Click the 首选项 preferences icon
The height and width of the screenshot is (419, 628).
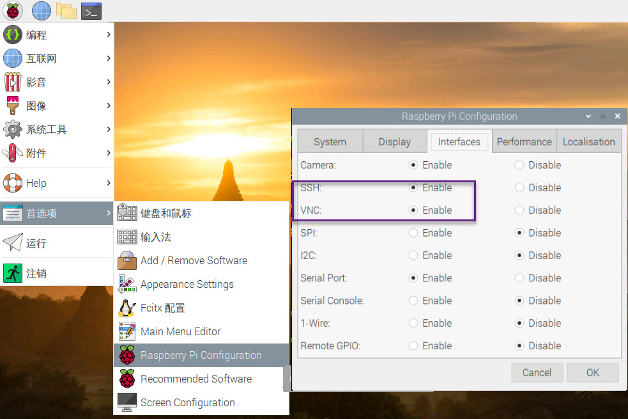(x=12, y=213)
